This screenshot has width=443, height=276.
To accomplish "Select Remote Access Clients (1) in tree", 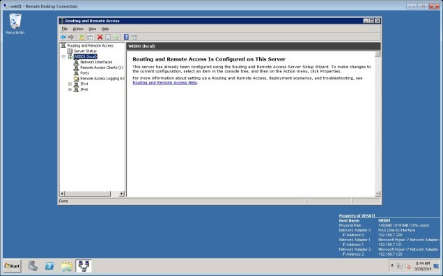I will [102, 68].
